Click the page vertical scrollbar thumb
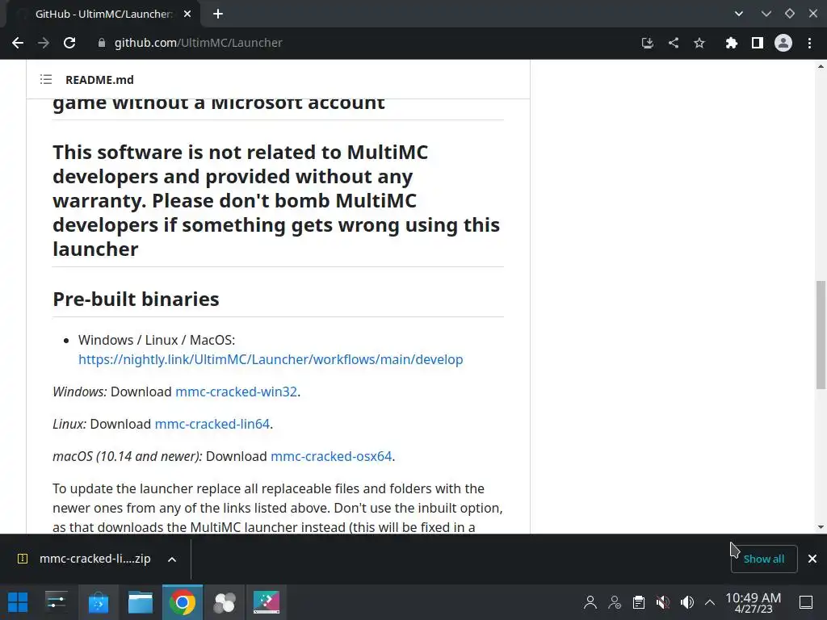The image size is (827, 620). [x=821, y=335]
